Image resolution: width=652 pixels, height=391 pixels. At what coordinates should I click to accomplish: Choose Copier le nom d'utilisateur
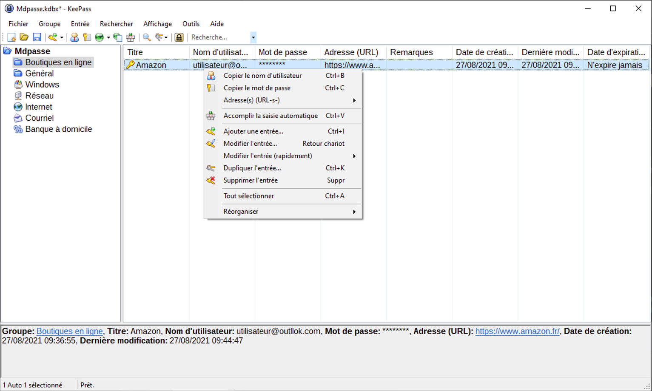pyautogui.click(x=283, y=76)
